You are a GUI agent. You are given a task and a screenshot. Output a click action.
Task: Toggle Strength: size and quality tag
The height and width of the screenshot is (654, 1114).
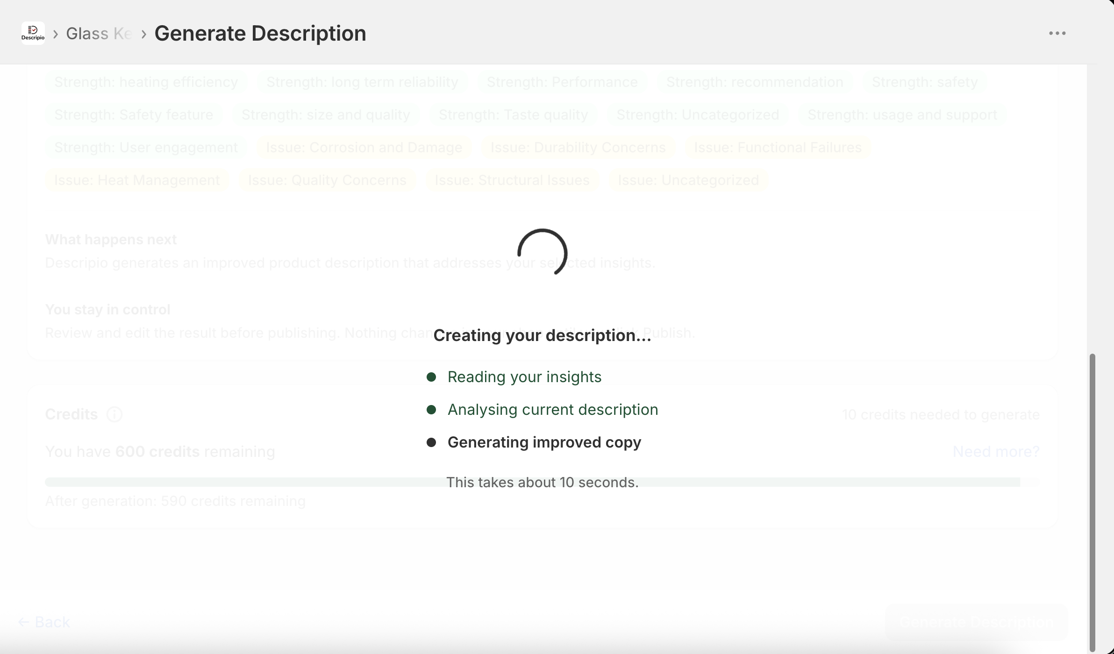coord(326,115)
